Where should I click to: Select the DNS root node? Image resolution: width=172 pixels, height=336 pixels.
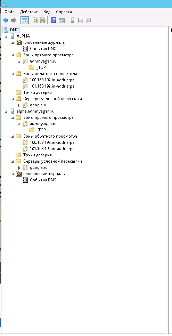[14, 30]
